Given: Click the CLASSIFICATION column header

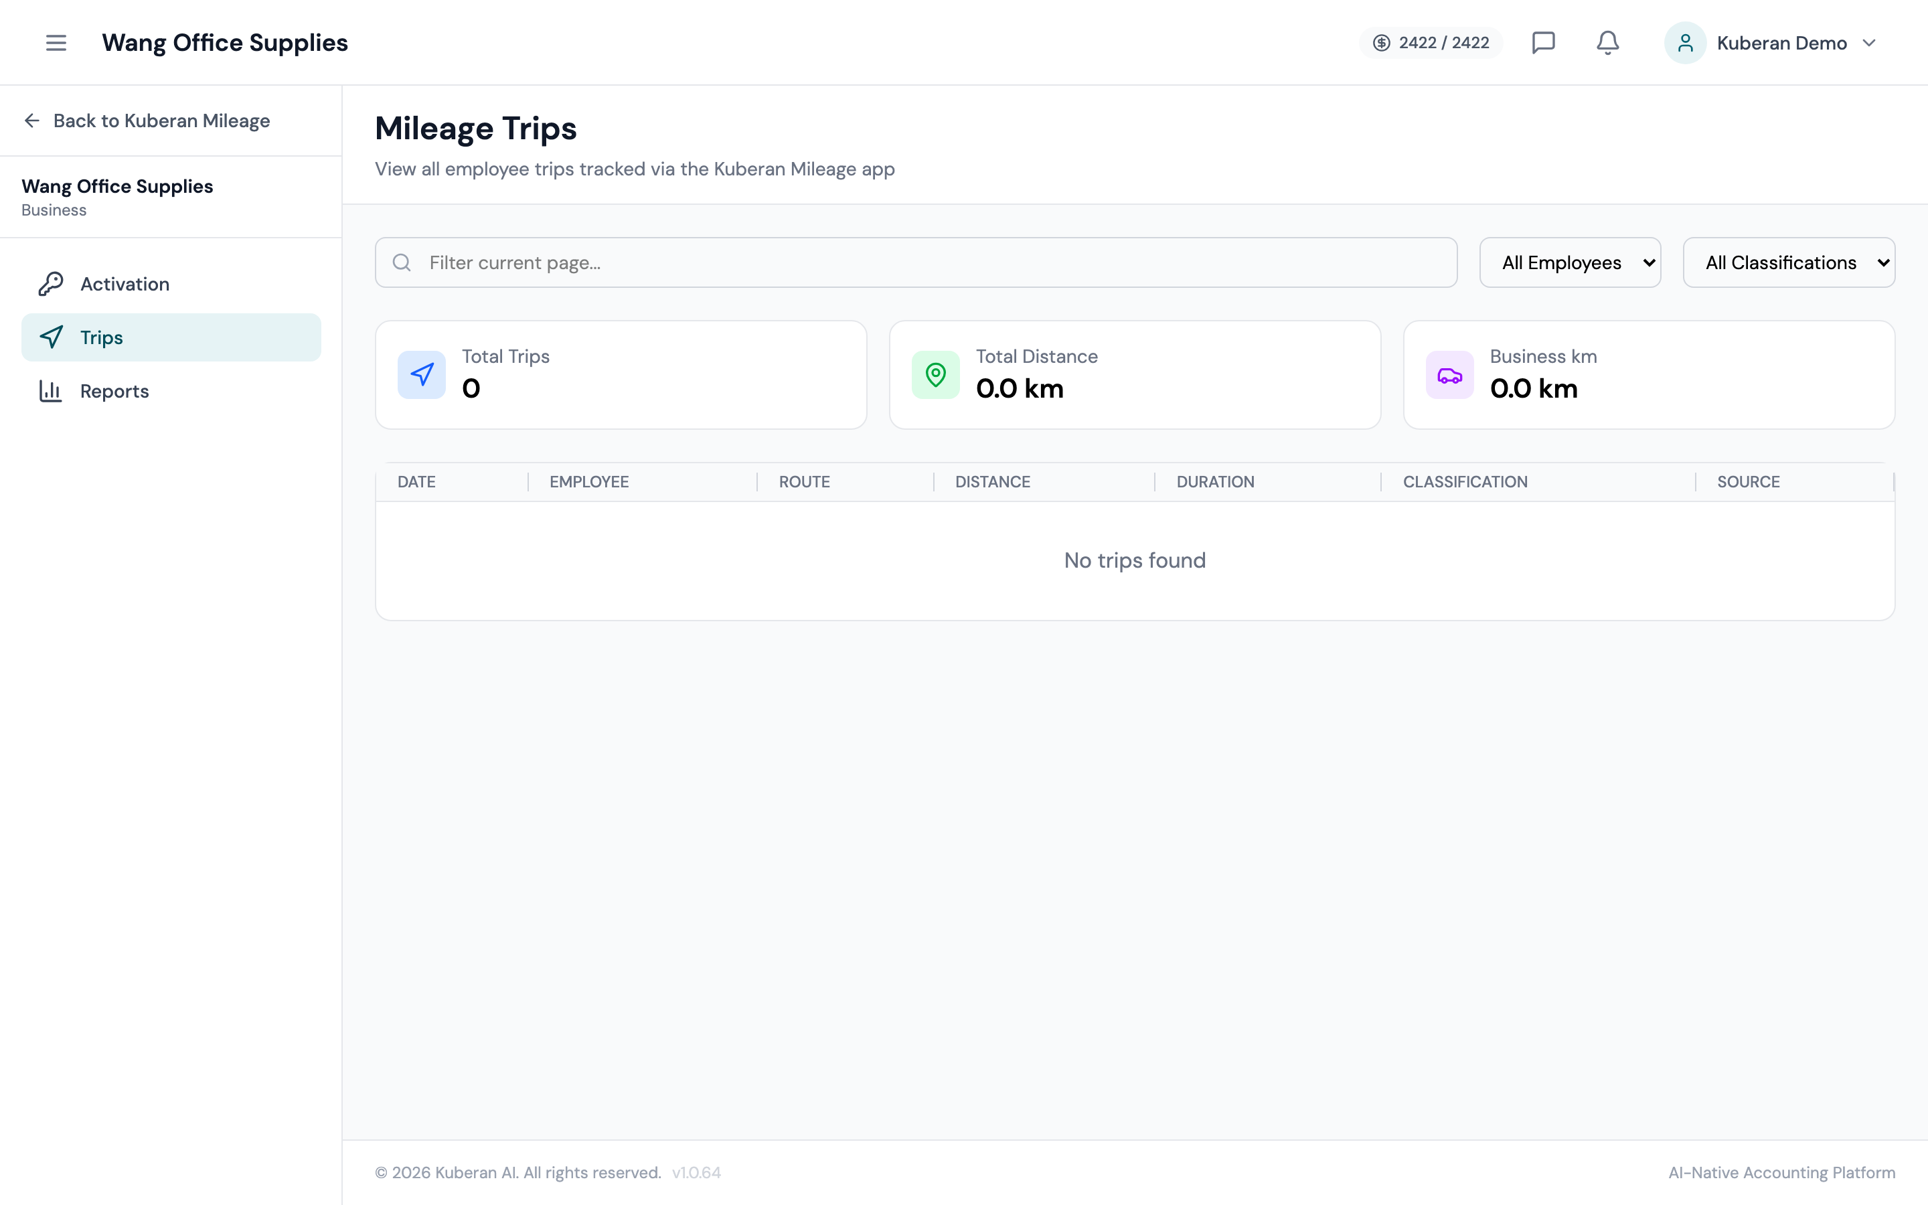Looking at the screenshot, I should pyautogui.click(x=1465, y=481).
